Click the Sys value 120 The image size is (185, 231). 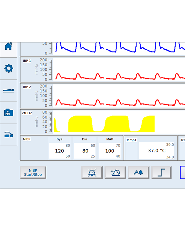tap(60, 151)
